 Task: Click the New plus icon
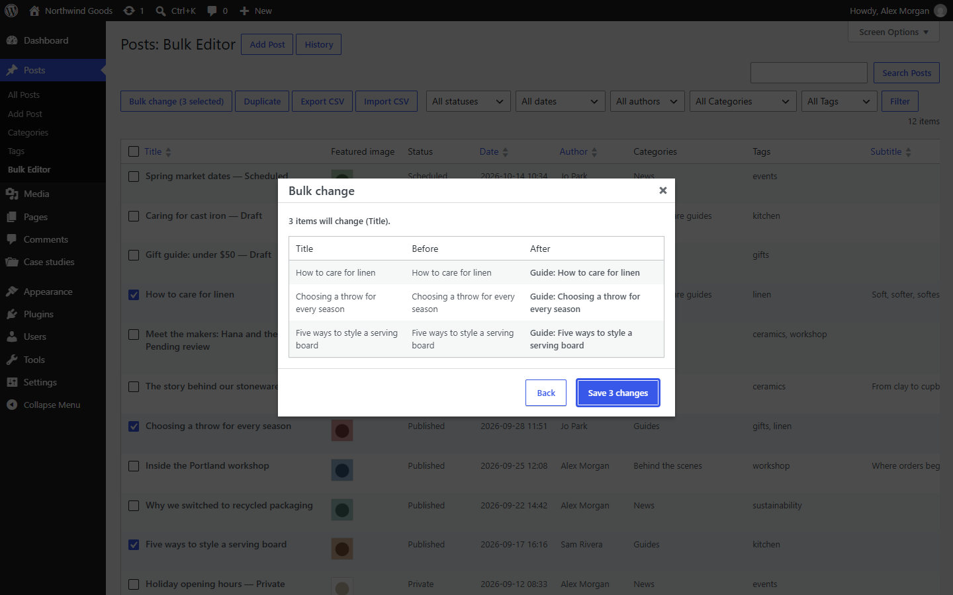point(244,11)
